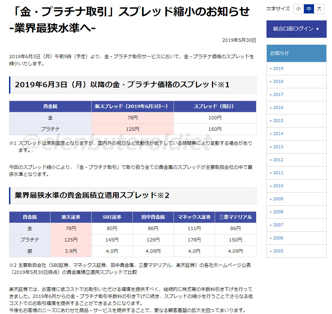Click マネックス gold spread 111円

194,228
